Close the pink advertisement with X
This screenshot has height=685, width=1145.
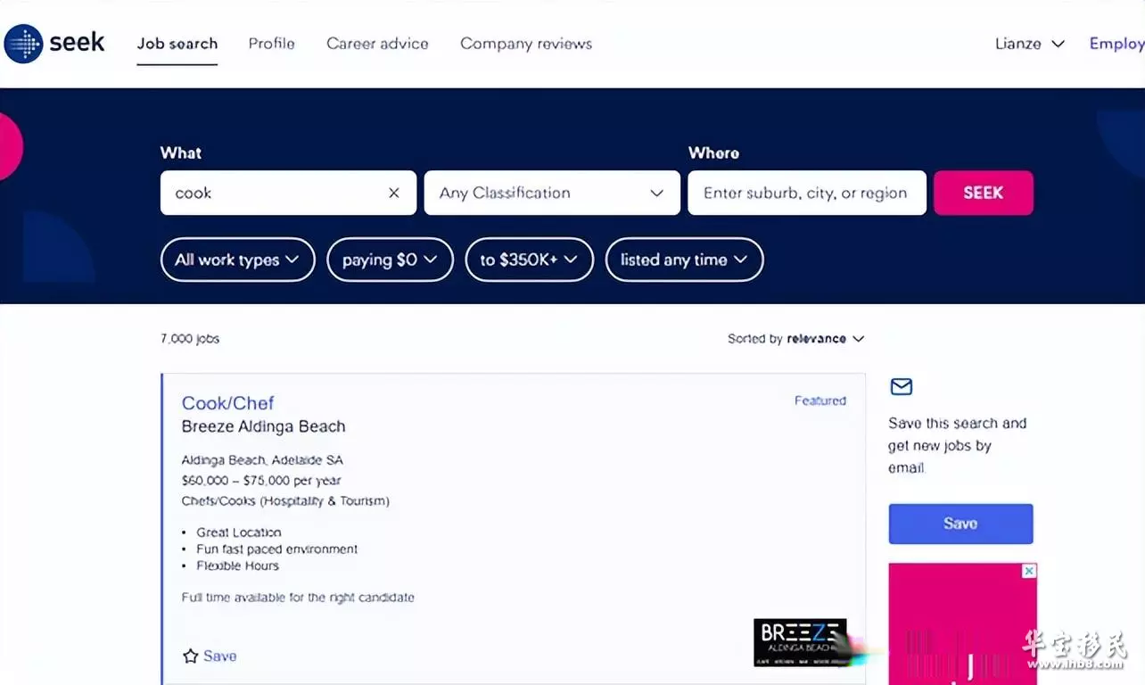(1029, 571)
